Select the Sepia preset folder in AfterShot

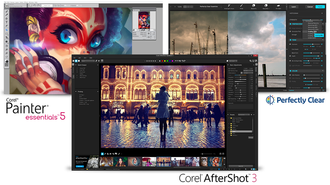[241, 132]
